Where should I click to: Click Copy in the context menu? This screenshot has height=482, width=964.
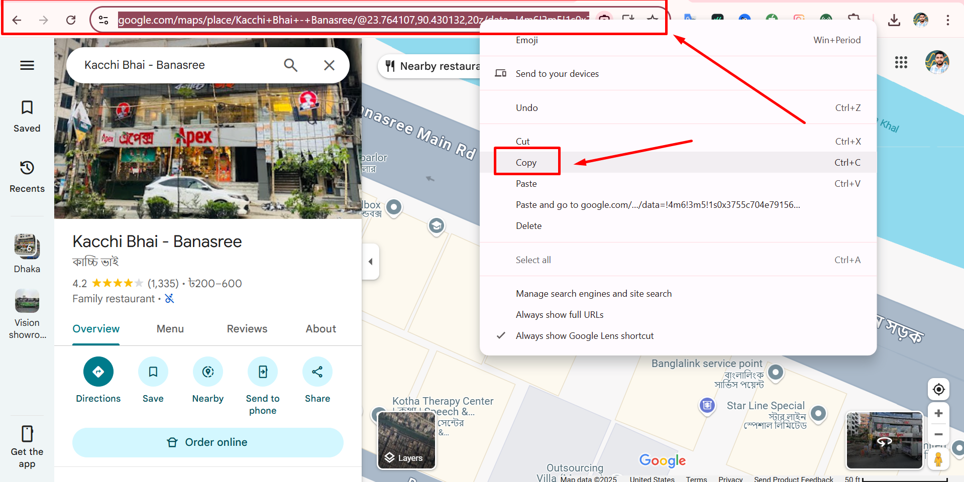[678, 163]
